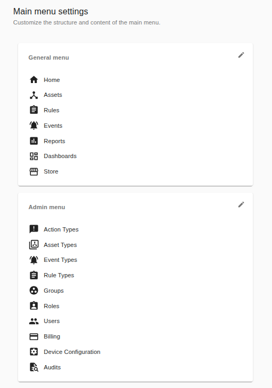
Task: Edit the General menu with pencil icon
Action: [x=241, y=55]
